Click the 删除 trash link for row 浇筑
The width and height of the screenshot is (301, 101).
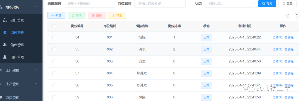point(289,49)
